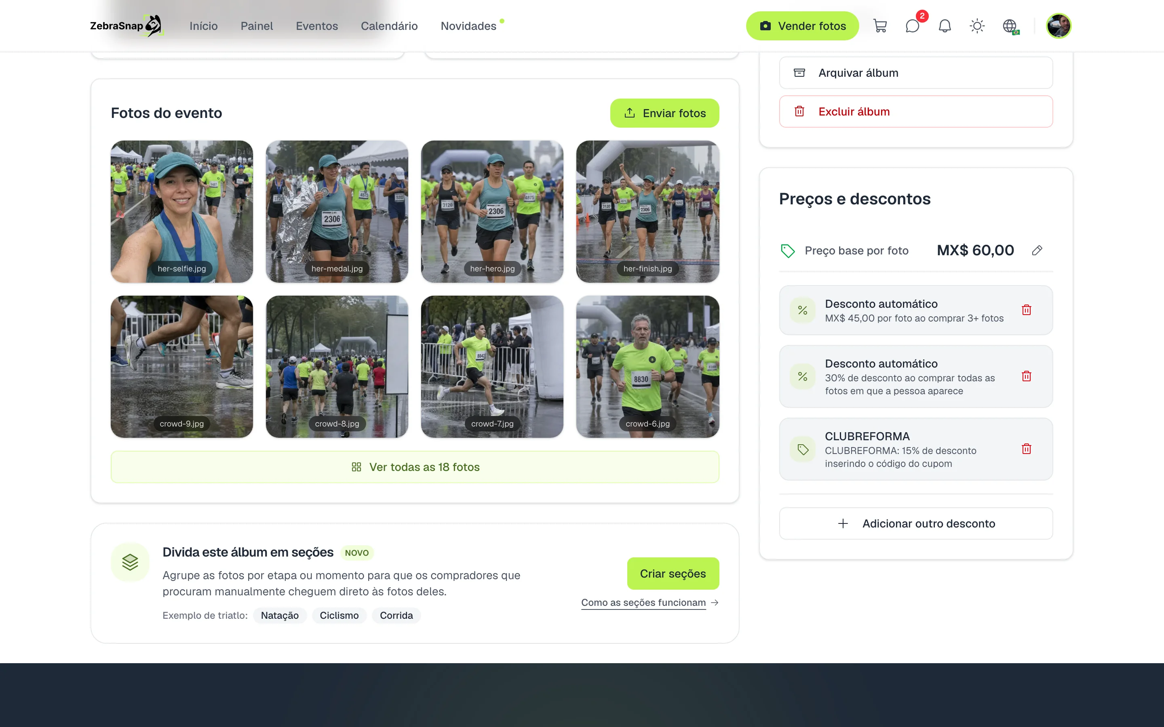Open her-hero.jpg photo thumbnail
Image resolution: width=1164 pixels, height=727 pixels.
[x=492, y=212]
